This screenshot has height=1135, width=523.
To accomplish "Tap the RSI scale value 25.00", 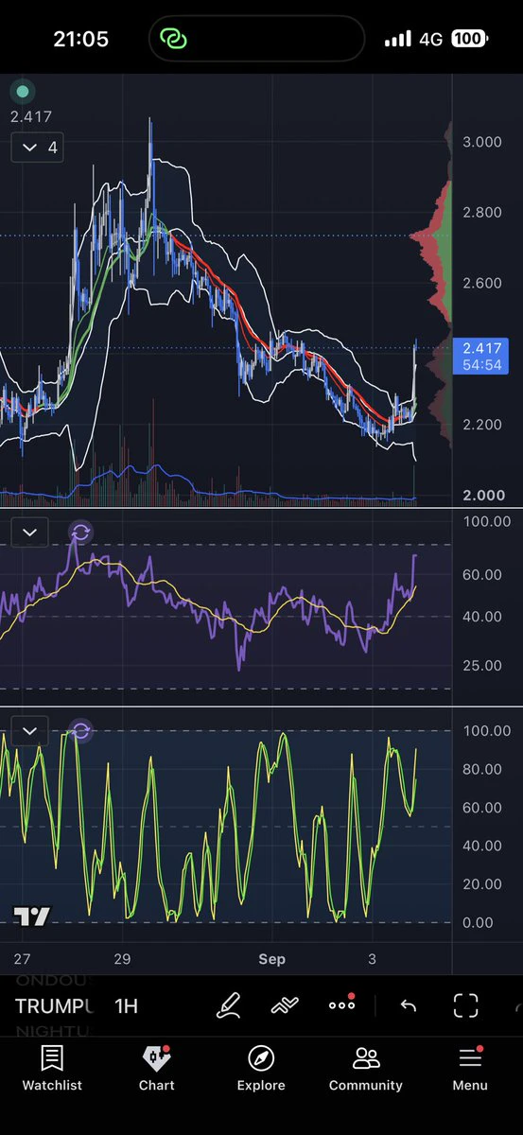I will [x=484, y=665].
